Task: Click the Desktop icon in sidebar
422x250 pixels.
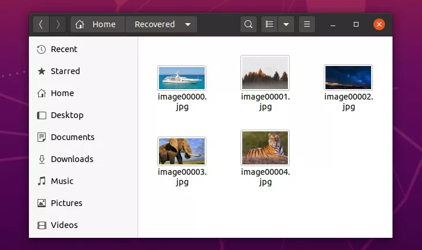Action: 42,115
